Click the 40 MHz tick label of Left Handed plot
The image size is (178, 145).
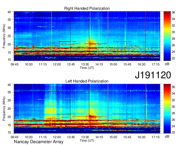pos(9,85)
